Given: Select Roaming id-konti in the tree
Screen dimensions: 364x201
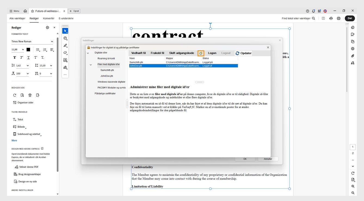Looking at the screenshot, I should pos(106,58).
